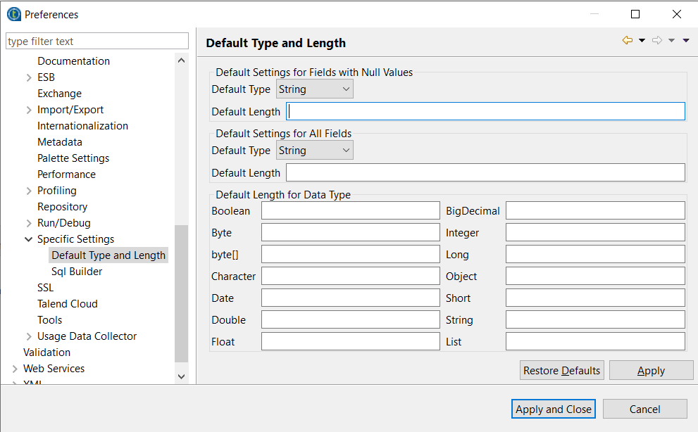This screenshot has height=432, width=698.
Task: Expand the Run/Debug preferences node
Action: point(28,223)
